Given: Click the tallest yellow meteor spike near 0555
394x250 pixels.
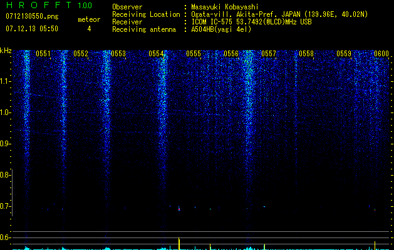Looking at the screenshot, I should 179,244.
